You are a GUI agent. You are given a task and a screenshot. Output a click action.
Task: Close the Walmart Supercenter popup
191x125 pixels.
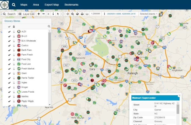[179, 95]
